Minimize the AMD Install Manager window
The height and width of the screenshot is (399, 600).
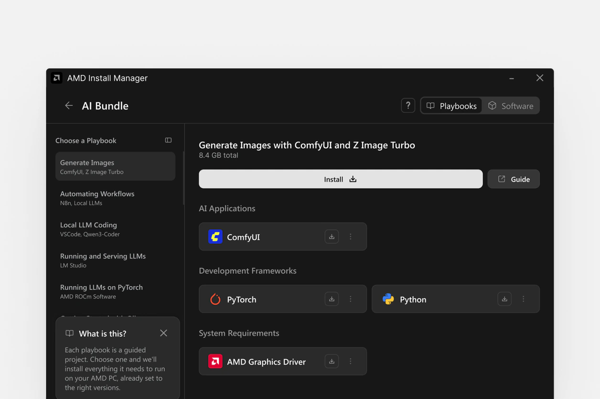click(x=512, y=78)
